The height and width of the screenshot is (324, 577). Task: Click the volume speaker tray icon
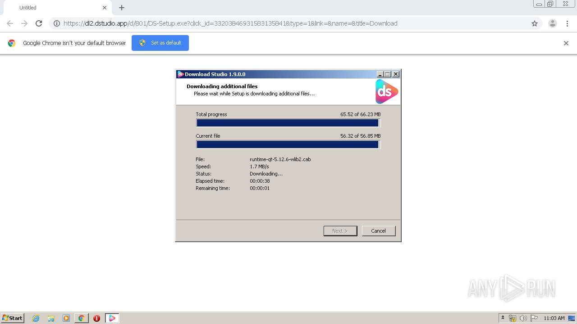[x=523, y=318]
